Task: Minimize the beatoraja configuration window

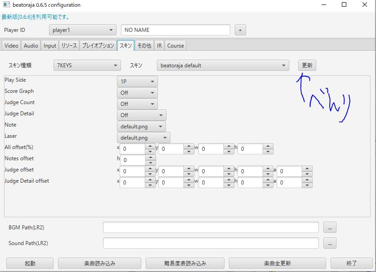Action: point(324,4)
